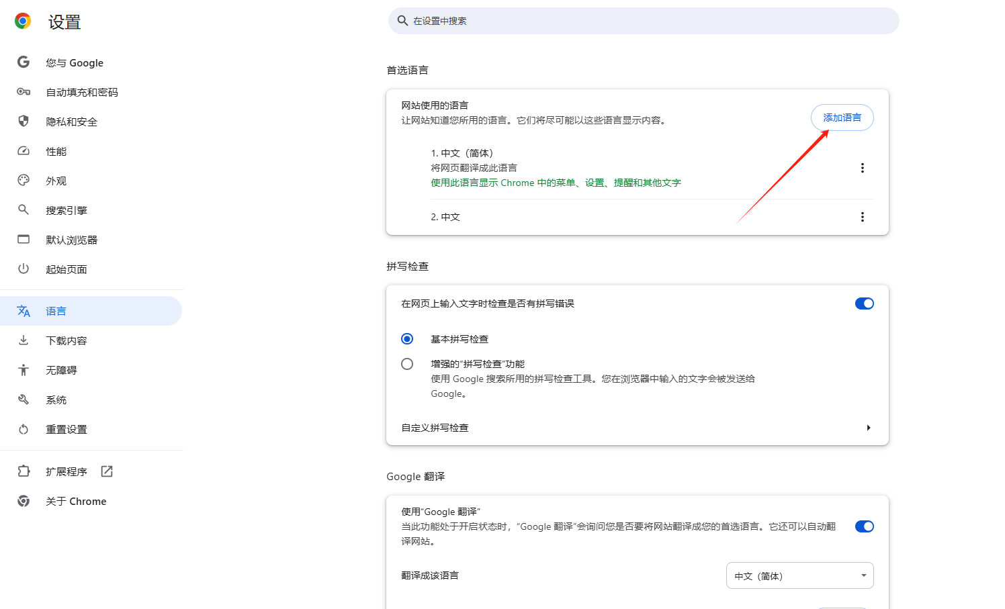Click the speedometer icon for 性能
The width and height of the screenshot is (1005, 609).
(24, 151)
